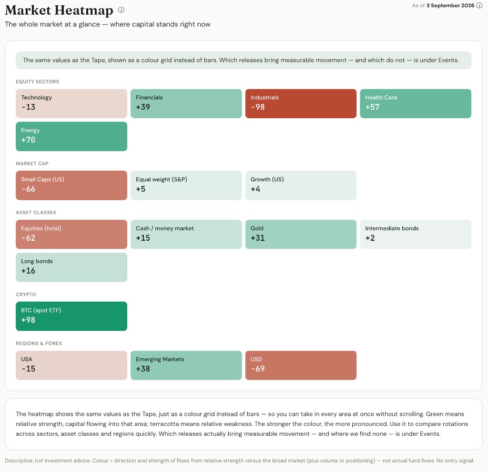Screen dimensions: 488x472
Task: Open the BTC (spot ETF) tile
Action: (x=71, y=316)
